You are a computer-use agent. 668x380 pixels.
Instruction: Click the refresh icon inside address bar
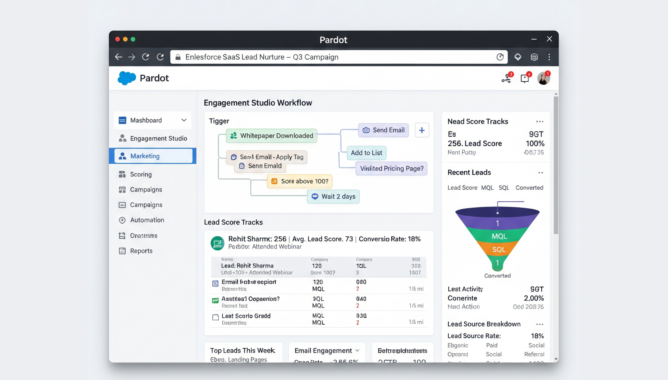tap(500, 57)
